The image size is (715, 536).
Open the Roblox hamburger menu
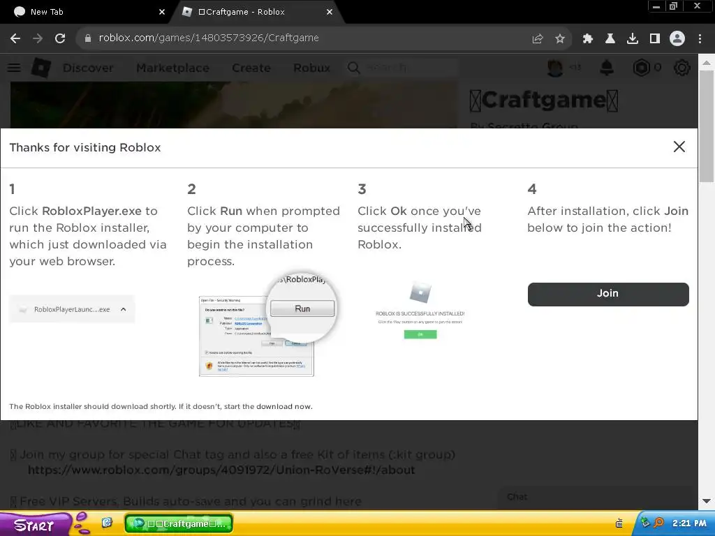tap(14, 68)
